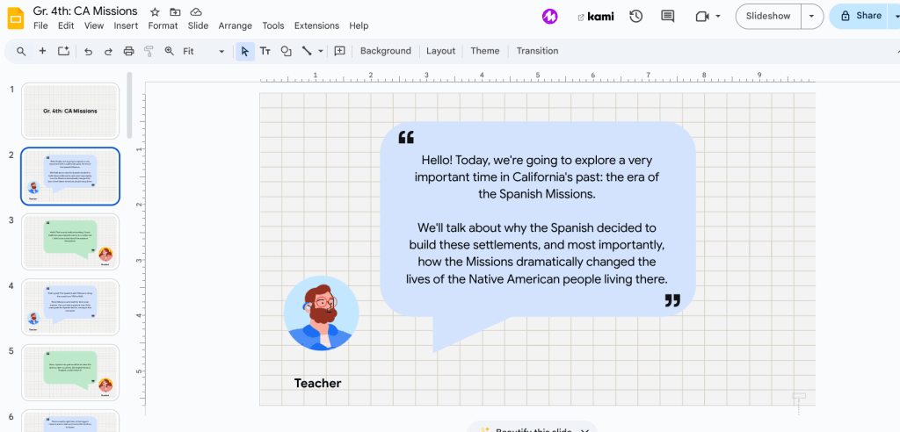Open the Insert menu

(x=126, y=25)
